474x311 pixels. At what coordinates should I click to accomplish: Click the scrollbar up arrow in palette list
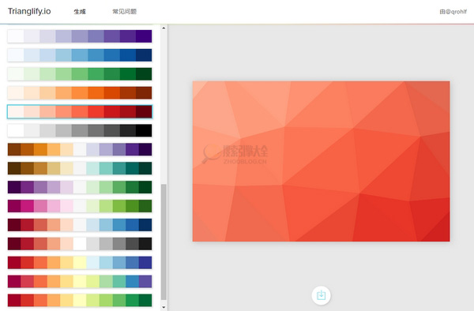[x=164, y=28]
